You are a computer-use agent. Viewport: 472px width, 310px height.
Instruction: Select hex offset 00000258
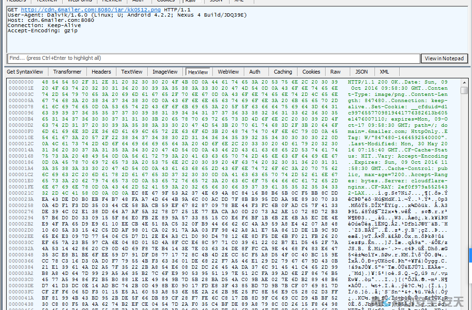pyautogui.click(x=21, y=206)
